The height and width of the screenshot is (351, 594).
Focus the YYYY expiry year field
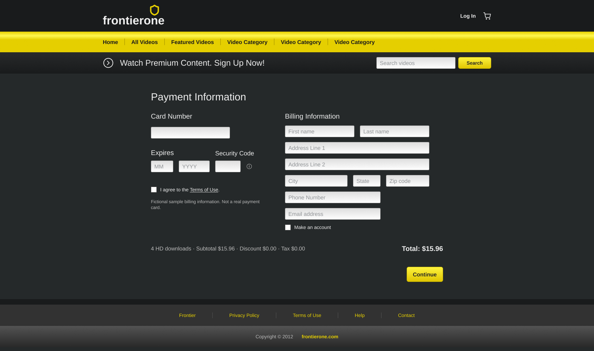click(x=194, y=166)
